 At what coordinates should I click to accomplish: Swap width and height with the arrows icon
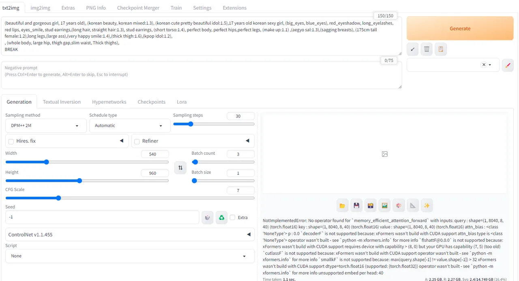(x=180, y=167)
